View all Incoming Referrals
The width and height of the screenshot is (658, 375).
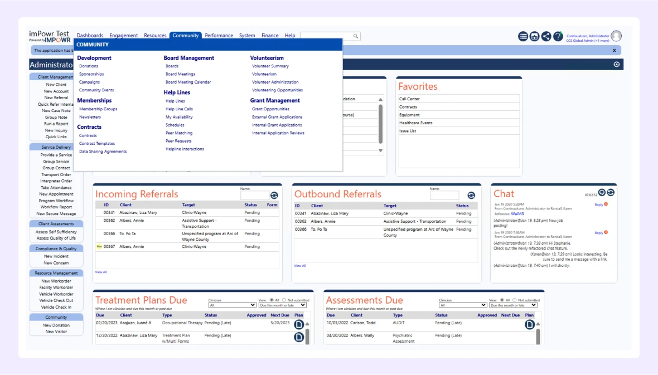[x=101, y=272]
